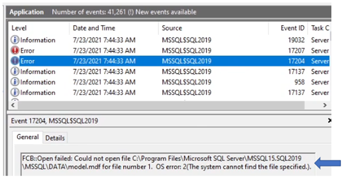Sort by the Source column header
Screen dimensions: 344x179
click(x=172, y=28)
